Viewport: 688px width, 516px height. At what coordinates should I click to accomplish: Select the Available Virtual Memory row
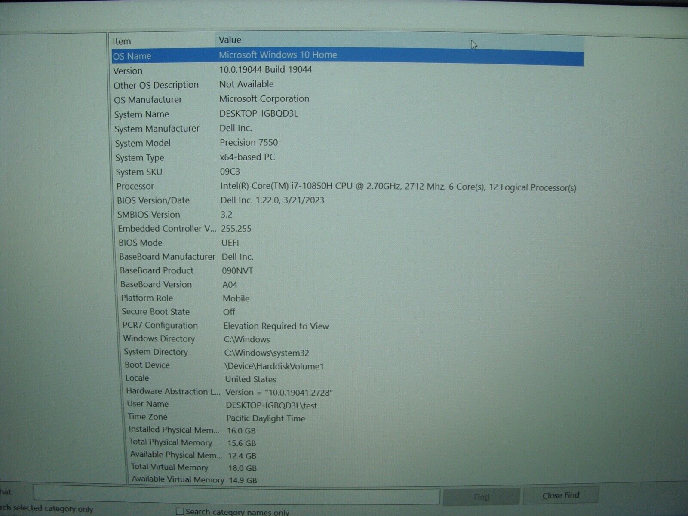point(347,479)
